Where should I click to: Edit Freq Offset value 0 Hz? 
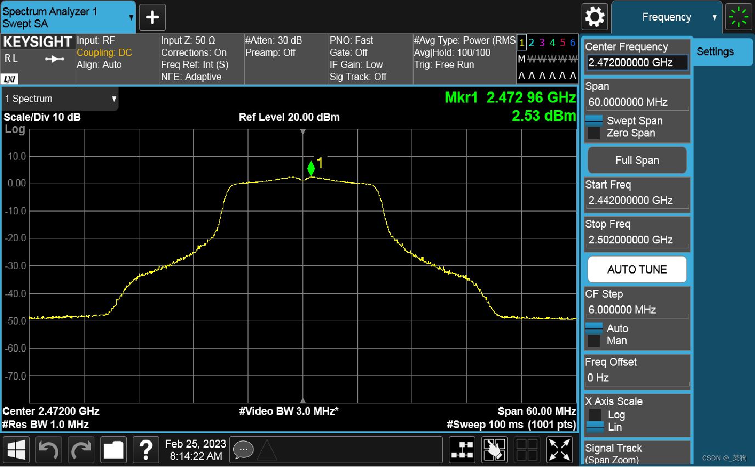638,378
